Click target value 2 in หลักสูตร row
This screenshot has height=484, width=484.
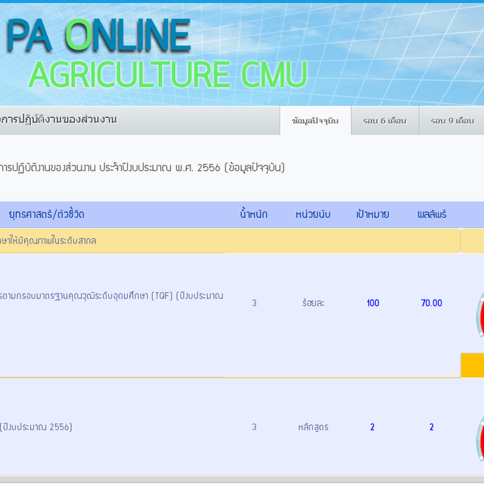click(x=372, y=427)
